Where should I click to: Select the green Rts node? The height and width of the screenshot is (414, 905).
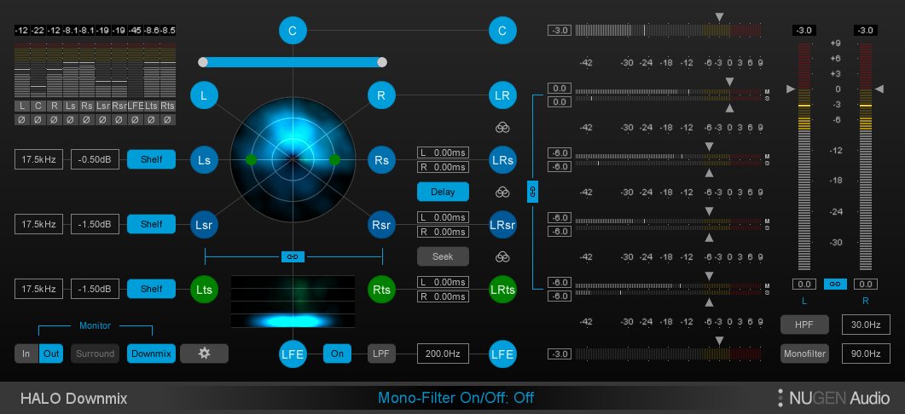point(381,289)
